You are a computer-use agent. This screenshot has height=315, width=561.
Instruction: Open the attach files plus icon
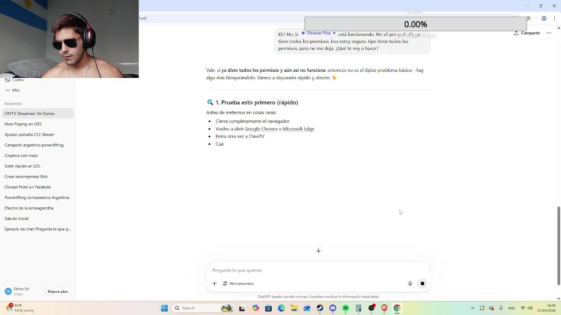tap(214, 283)
